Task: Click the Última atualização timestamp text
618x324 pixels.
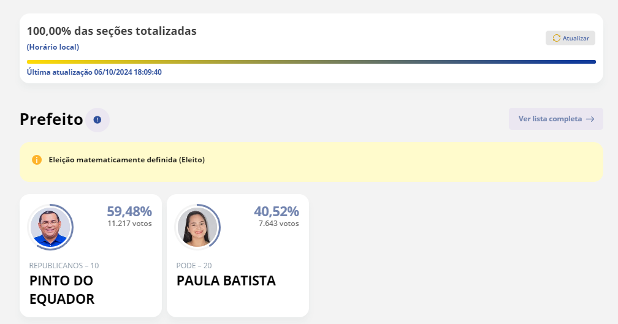Action: (94, 72)
